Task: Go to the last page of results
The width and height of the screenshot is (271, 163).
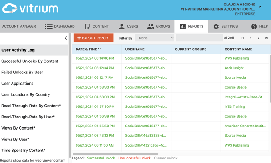Action: click(x=267, y=38)
